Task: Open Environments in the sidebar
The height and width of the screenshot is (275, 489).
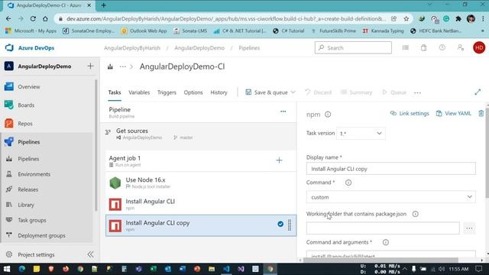Action: [34, 174]
